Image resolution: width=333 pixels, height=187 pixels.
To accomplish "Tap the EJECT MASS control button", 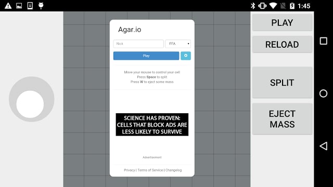I will (x=282, y=119).
